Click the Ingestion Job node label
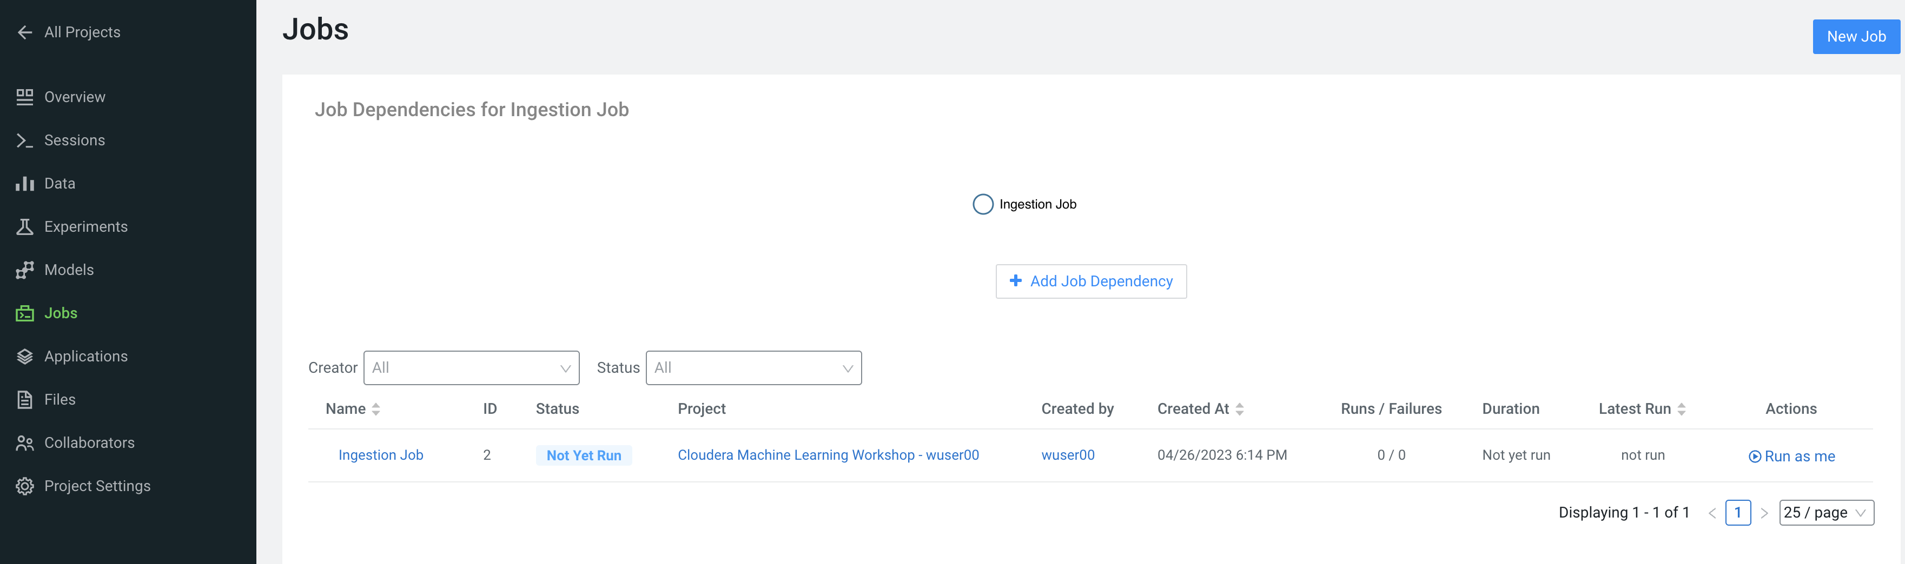 pos(1037,205)
